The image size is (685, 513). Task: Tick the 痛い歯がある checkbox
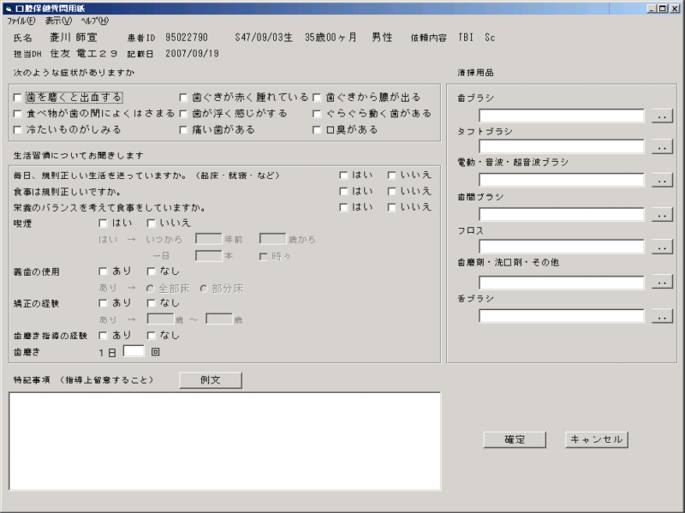(x=183, y=130)
